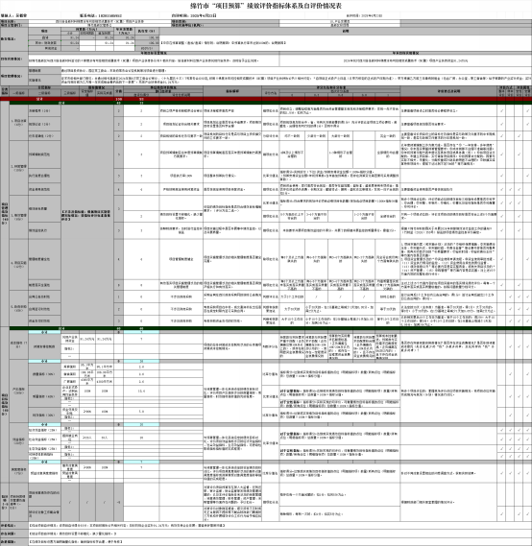Click the last-column check mark in the first indicator row
This screenshot has width=532, height=546.
pyautogui.click(x=527, y=110)
